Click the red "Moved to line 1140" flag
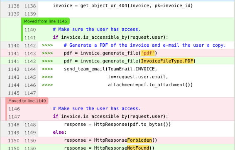The height and width of the screenshot is (150, 235). pyautogui.click(x=27, y=101)
